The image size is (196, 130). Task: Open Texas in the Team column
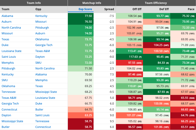tap(5, 39)
